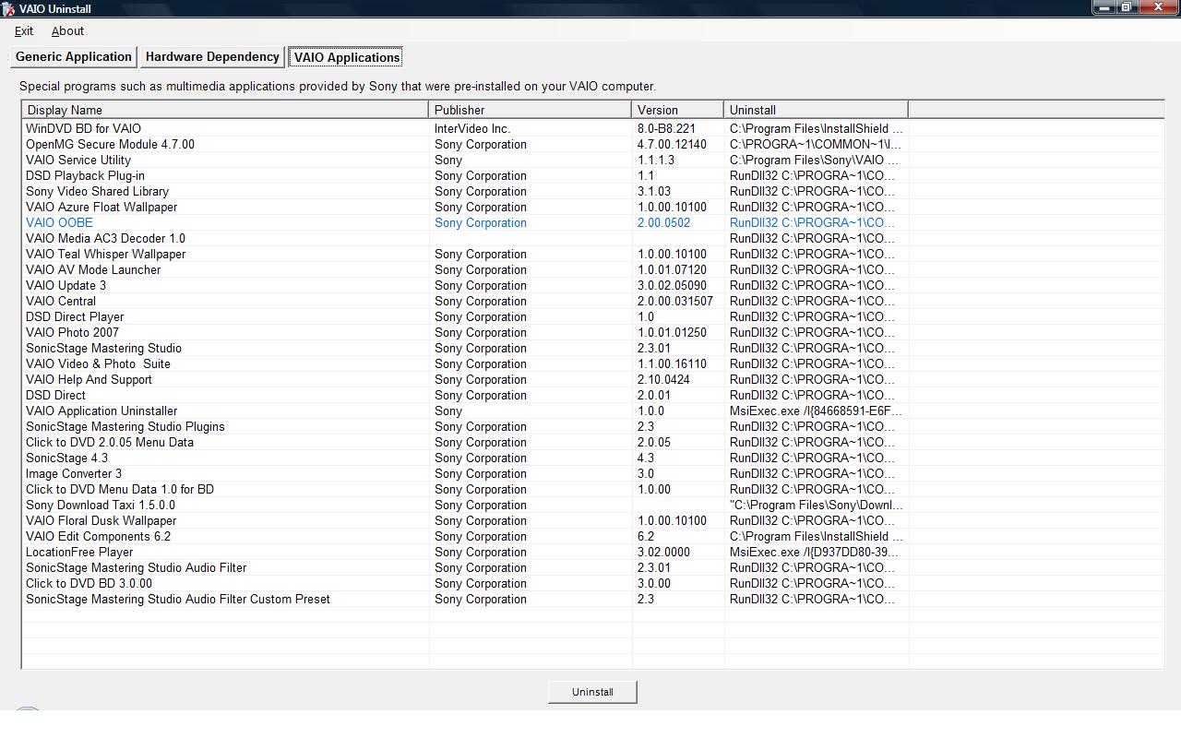Minimize the VAIO Uninstall window

click(x=1104, y=7)
